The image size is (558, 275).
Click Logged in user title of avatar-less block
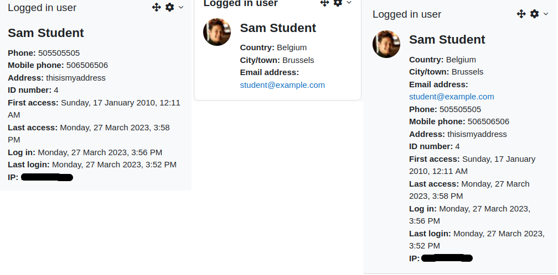coord(42,8)
